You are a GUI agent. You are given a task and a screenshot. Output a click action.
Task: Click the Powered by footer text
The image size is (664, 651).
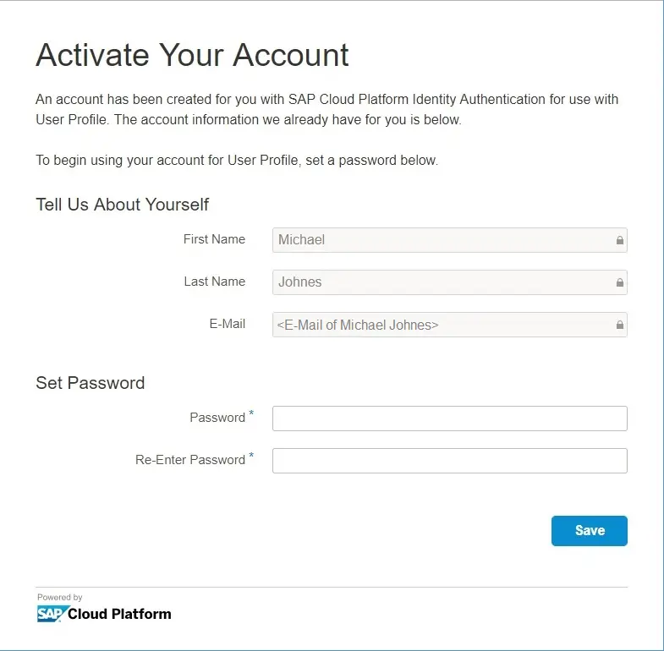[x=60, y=597]
